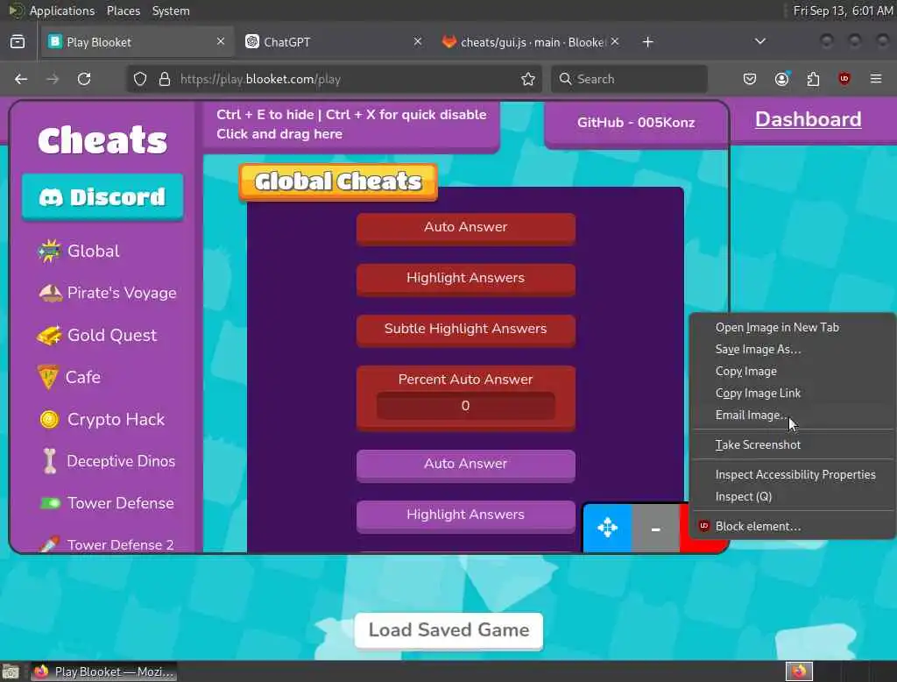
Task: Select Crypto Hack cheats
Action: (102, 419)
